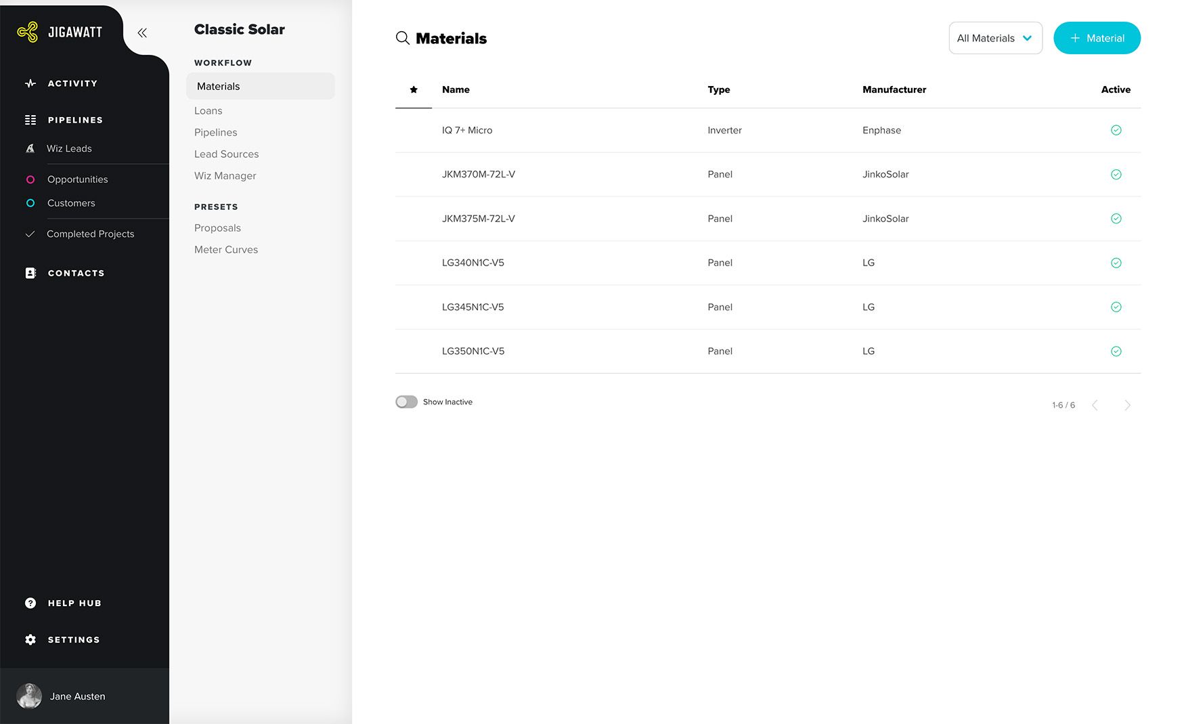Sort by favorites star column header
The image size is (1184, 724).
click(x=414, y=89)
